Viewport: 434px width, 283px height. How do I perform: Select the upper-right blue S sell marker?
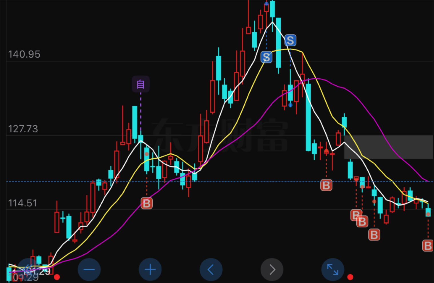[290, 41]
